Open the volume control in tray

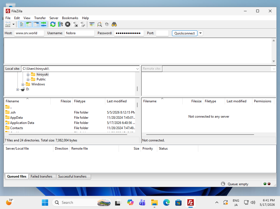[253, 202]
